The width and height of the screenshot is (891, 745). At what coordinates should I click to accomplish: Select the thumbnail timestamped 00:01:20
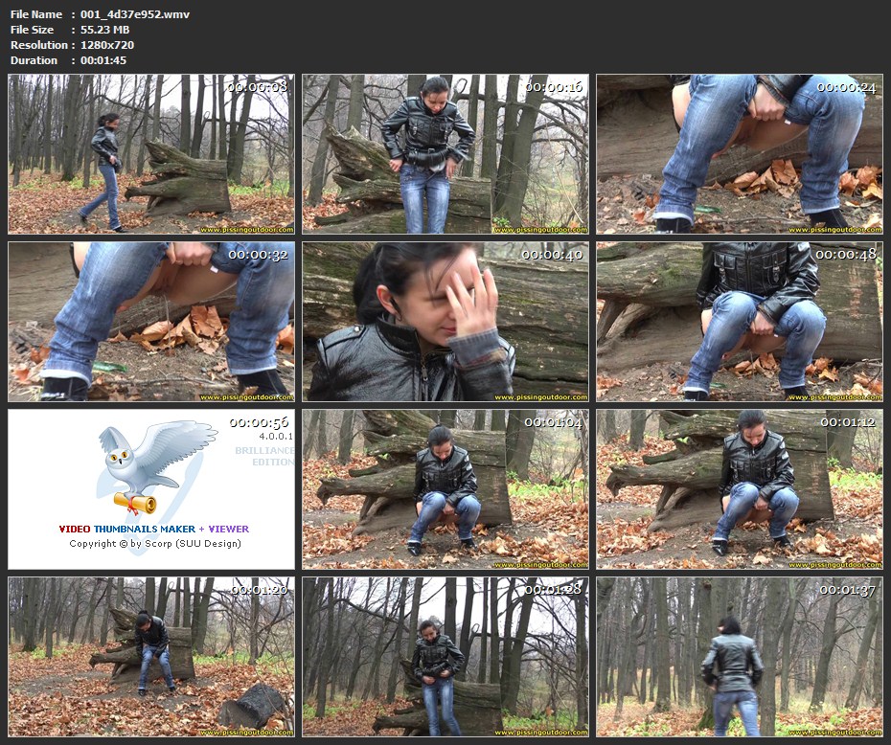point(151,657)
